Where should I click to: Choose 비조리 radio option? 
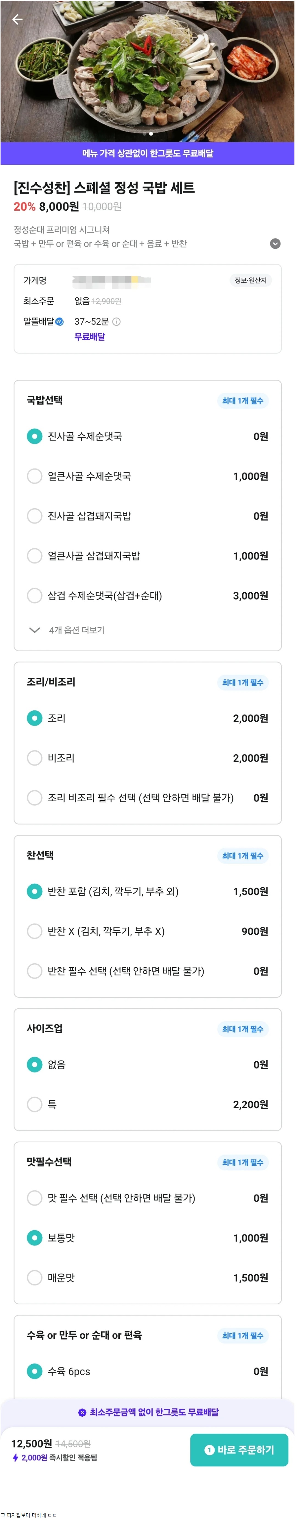click(149, 766)
